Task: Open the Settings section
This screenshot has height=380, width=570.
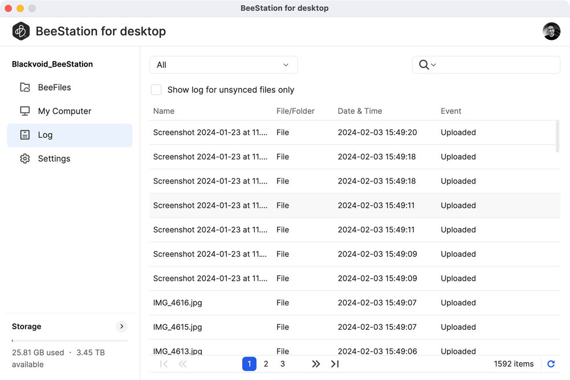Action: [70, 158]
